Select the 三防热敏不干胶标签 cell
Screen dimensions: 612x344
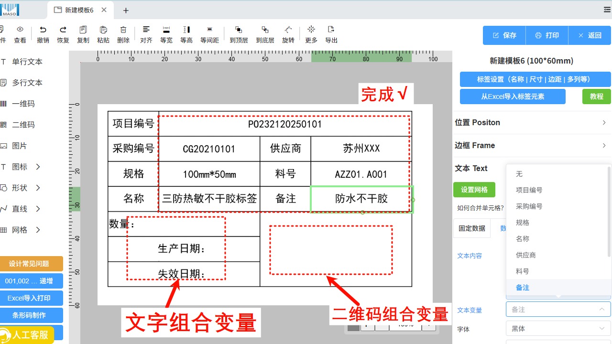(209, 199)
